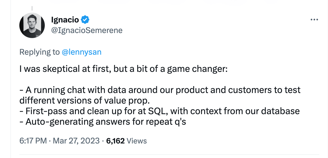This screenshot has height=158, width=328.
Task: Click the display name Ignacio
Action: coord(65,20)
